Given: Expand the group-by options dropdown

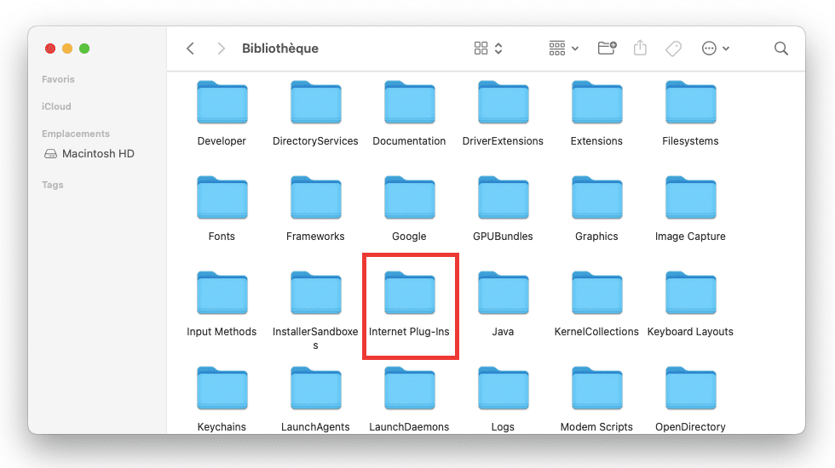Looking at the screenshot, I should coord(564,49).
